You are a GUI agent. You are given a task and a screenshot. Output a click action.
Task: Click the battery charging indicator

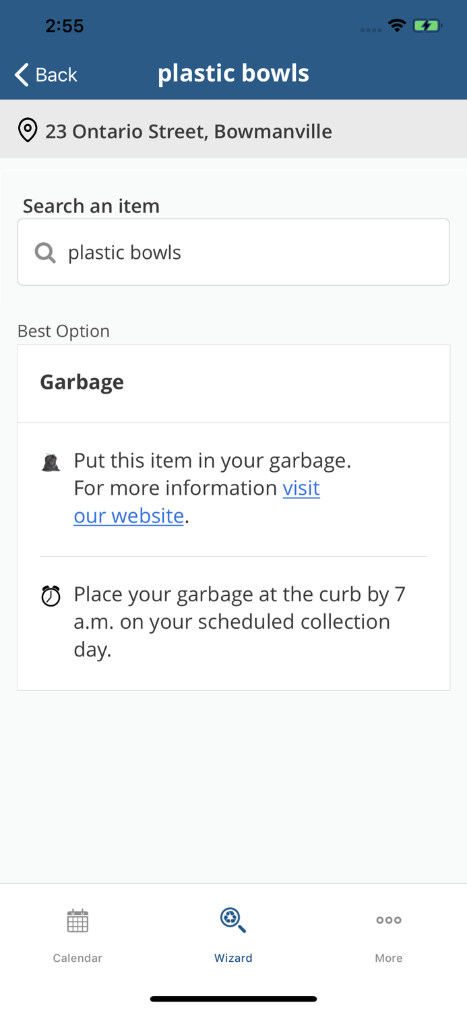click(x=427, y=24)
